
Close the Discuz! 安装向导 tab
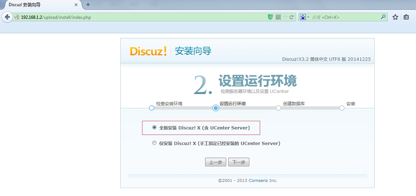76,5
